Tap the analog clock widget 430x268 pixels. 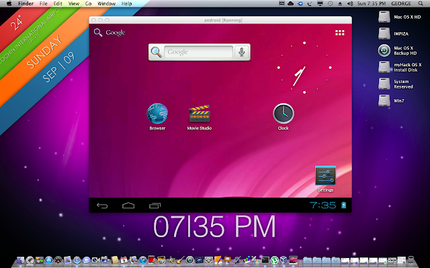click(x=304, y=68)
